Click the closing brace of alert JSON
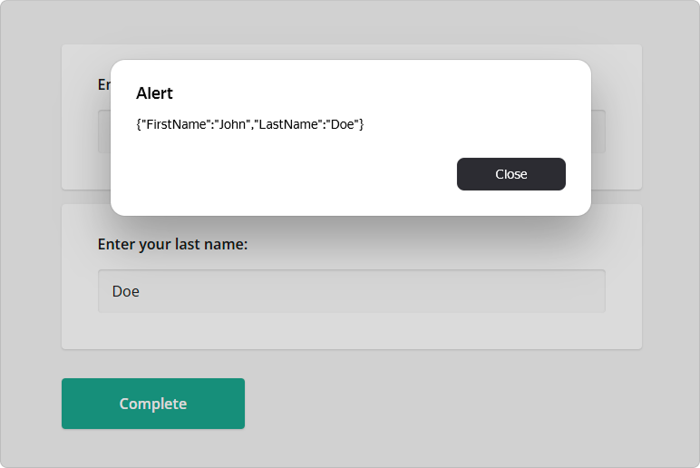700x468 pixels. pos(361,123)
